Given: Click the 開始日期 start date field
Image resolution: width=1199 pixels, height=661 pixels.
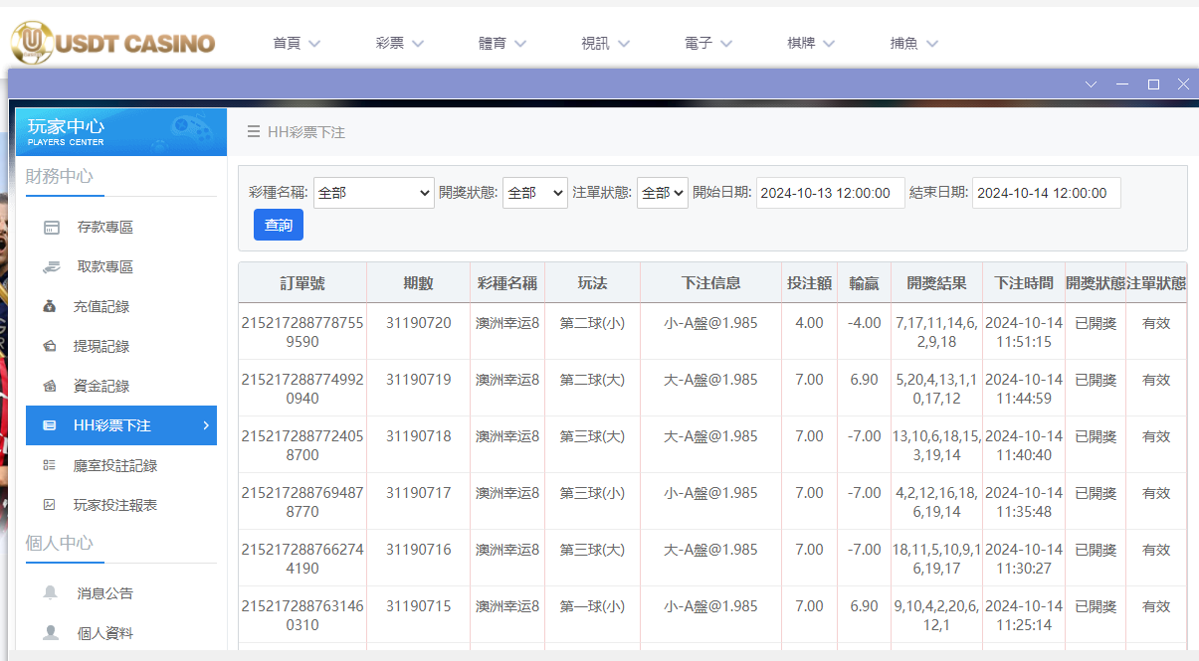Looking at the screenshot, I should (x=830, y=193).
